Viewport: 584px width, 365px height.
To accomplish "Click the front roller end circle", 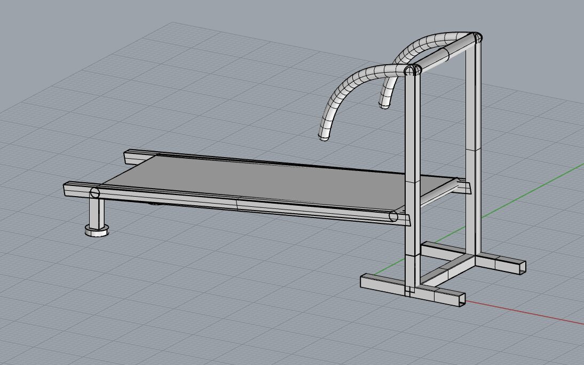I will tap(393, 216).
